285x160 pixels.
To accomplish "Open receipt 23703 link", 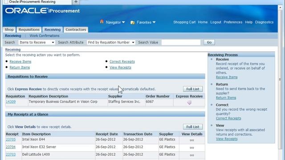I will click(11, 154).
